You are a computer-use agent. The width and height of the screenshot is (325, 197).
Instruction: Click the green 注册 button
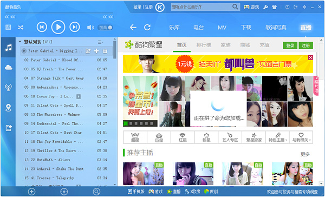pyautogui.click(x=305, y=45)
